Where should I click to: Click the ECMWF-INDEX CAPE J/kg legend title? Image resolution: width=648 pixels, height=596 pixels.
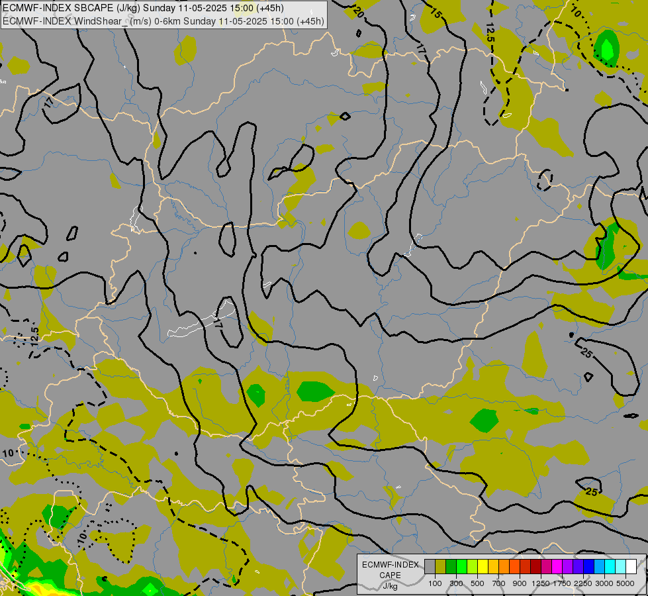pos(390,575)
